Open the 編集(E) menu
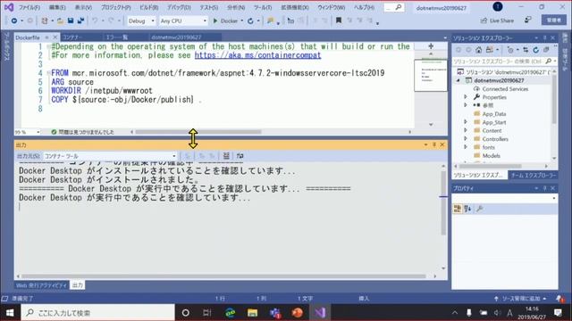The height and width of the screenshot is (321, 572). click(57, 7)
